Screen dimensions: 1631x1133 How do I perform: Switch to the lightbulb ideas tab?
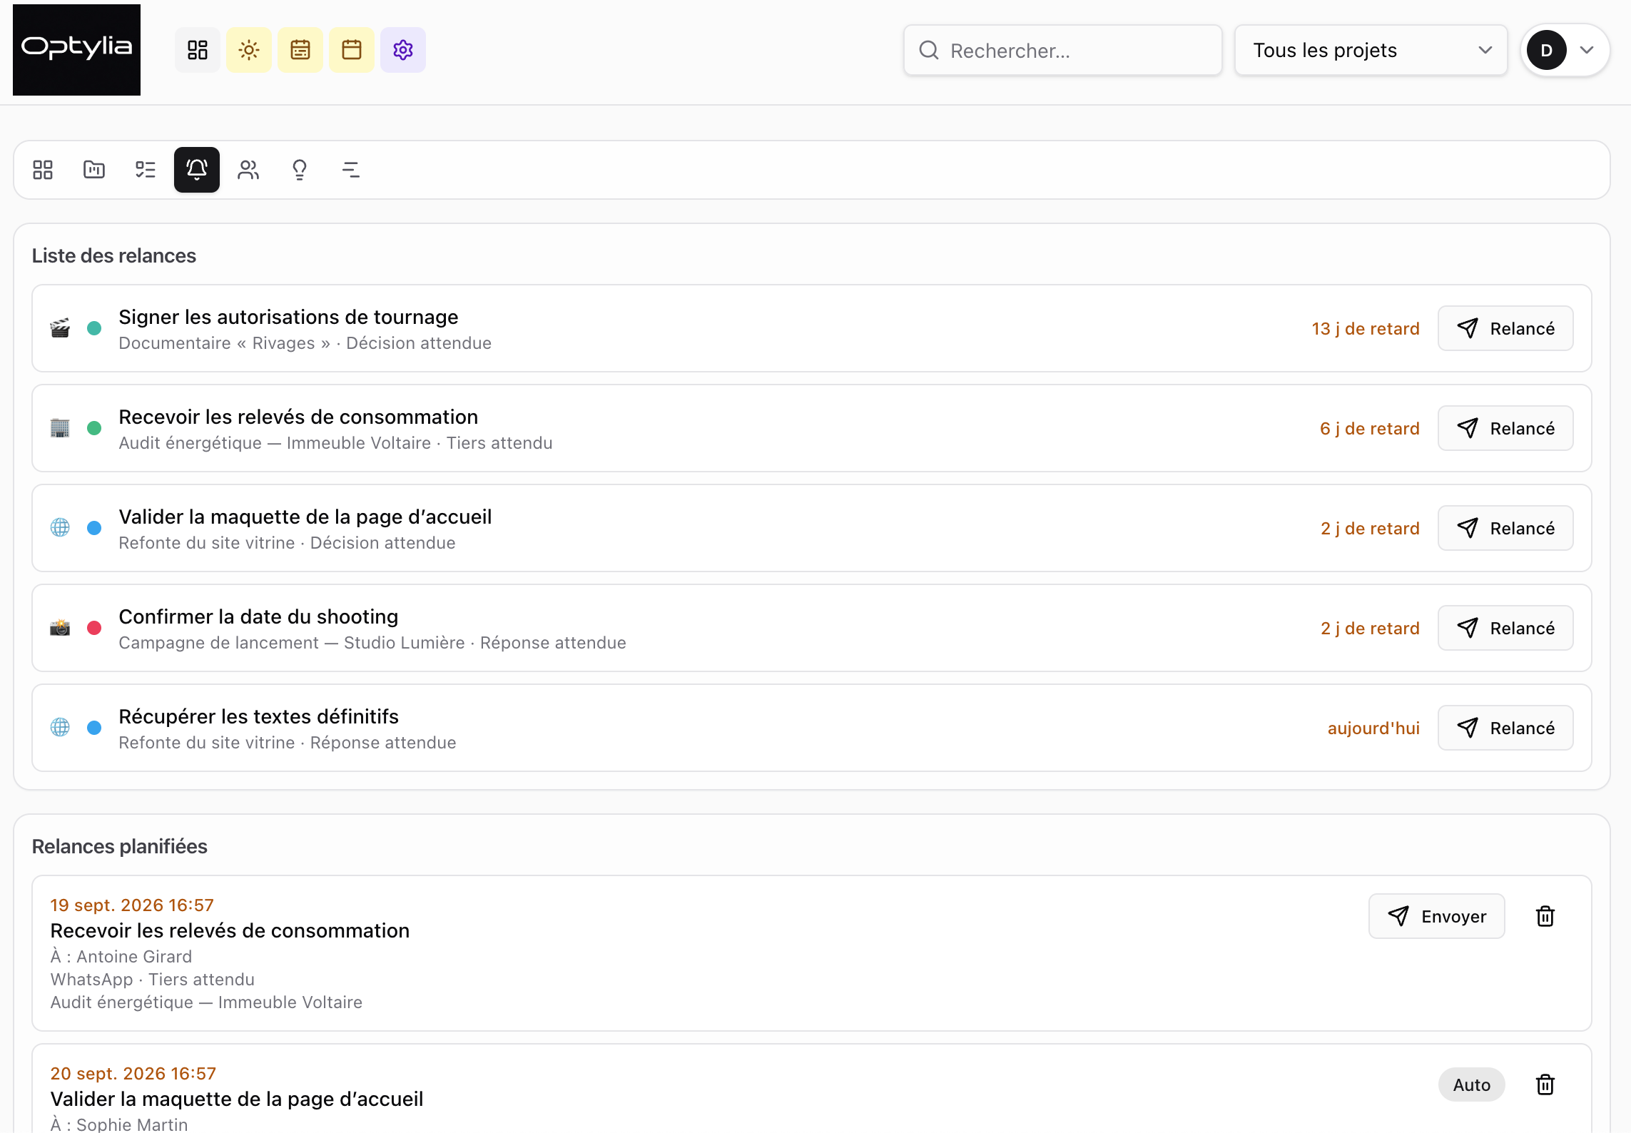click(x=300, y=170)
